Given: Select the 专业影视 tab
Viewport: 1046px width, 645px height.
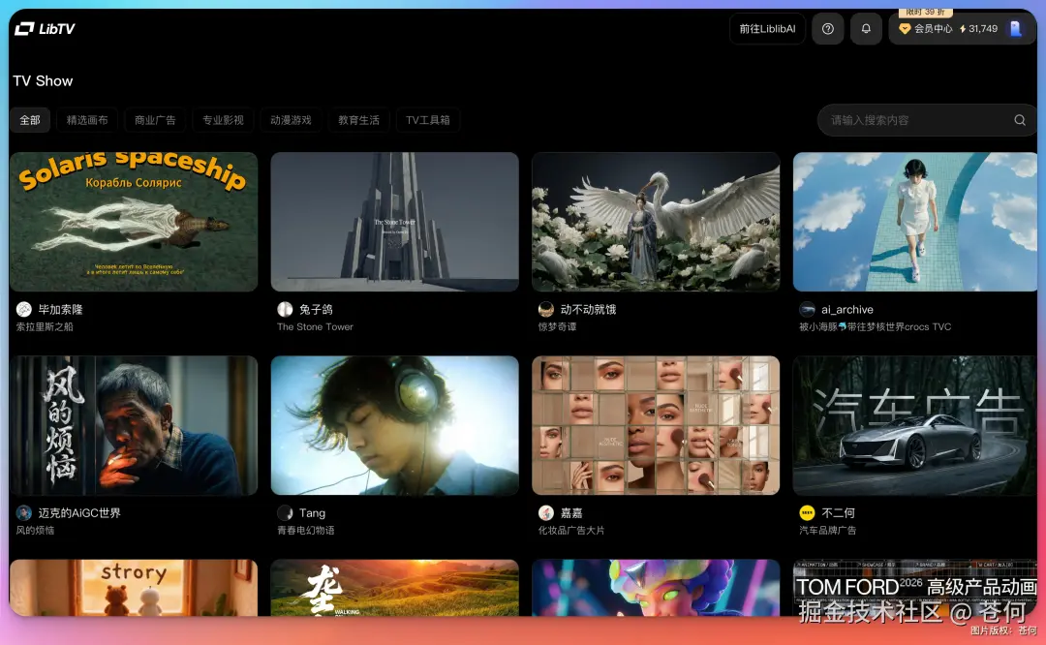Looking at the screenshot, I should pyautogui.click(x=224, y=120).
